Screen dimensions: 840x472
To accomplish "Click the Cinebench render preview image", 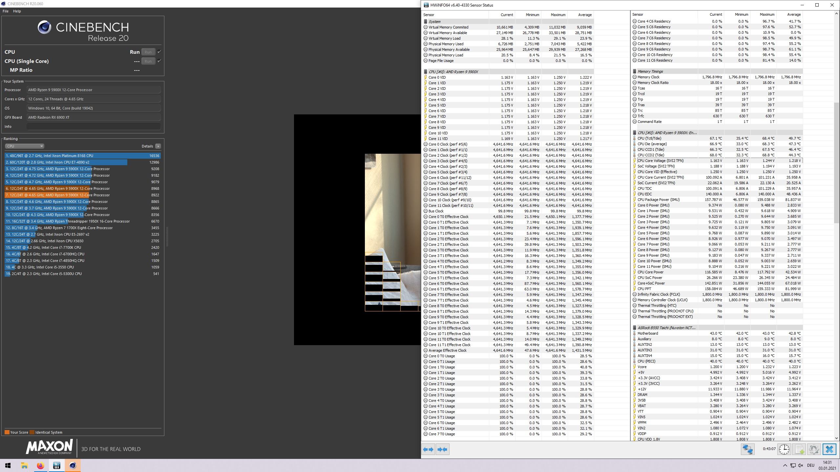I will click(393, 232).
